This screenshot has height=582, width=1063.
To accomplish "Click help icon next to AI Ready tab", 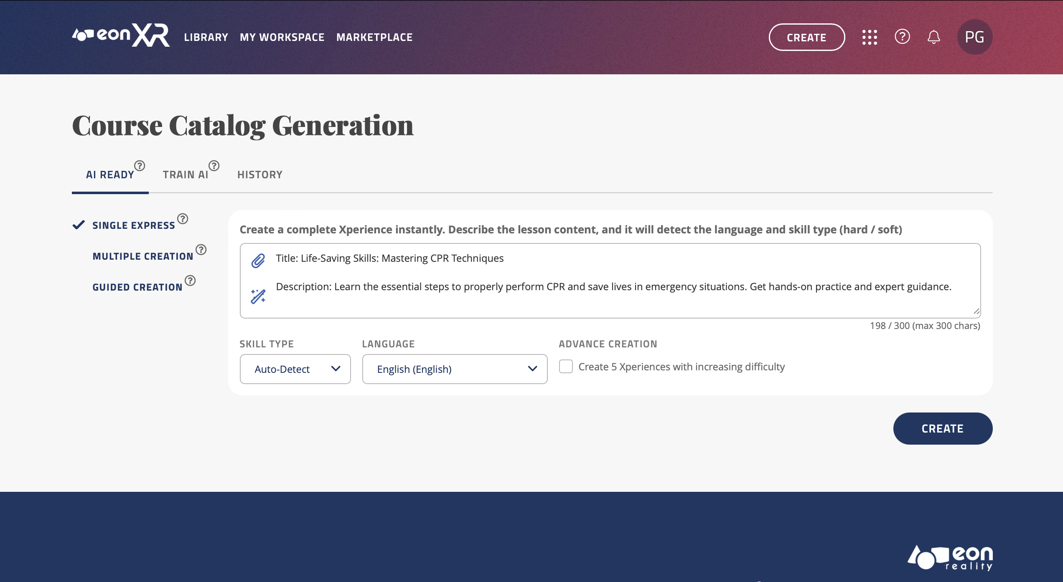I will (140, 166).
